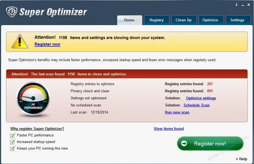
Task: Click the green Register now! button
Action: (210, 143)
